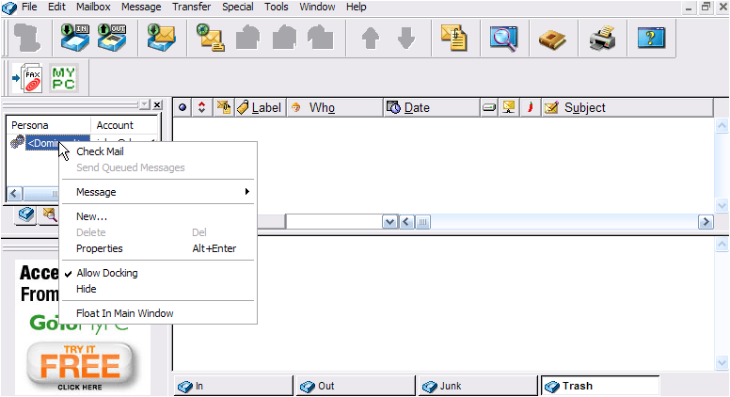Click the Fax toolbar icon
This screenshot has width=730, height=397.
[27, 78]
